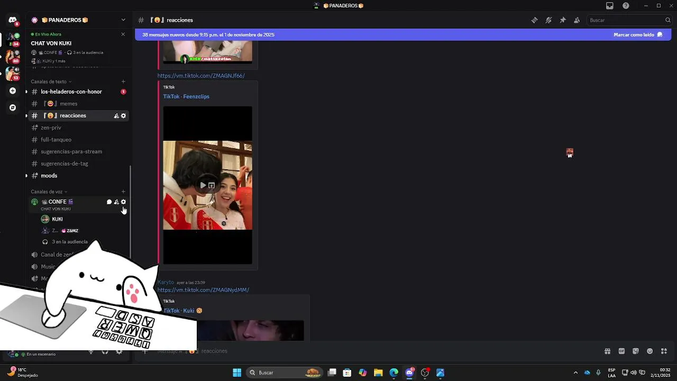Add a new server with plus icon
The image size is (677, 381).
13,90
